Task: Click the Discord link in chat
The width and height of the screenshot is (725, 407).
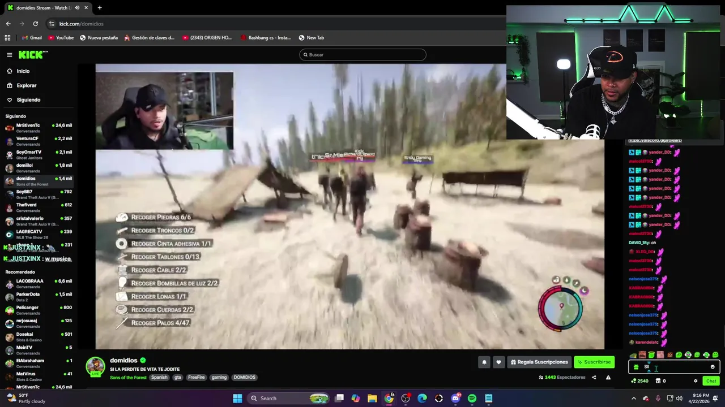Action: 655,140
